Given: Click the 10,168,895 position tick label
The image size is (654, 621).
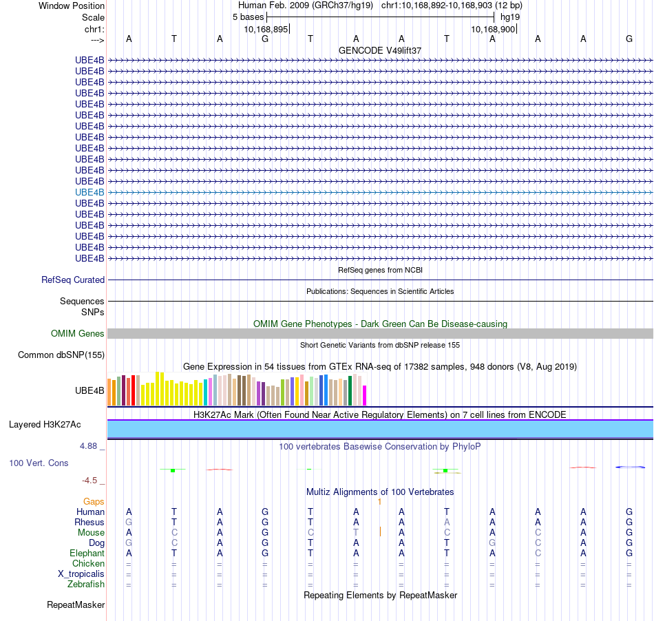Looking at the screenshot, I should [266, 29].
